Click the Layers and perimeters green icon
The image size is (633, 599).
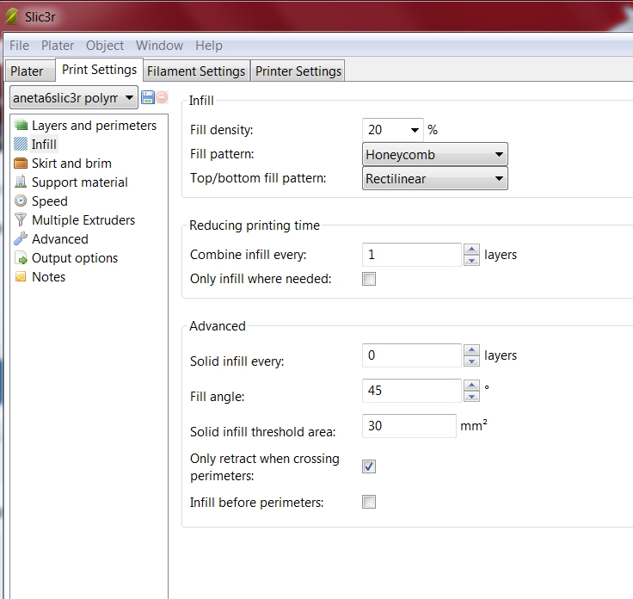click(21, 125)
